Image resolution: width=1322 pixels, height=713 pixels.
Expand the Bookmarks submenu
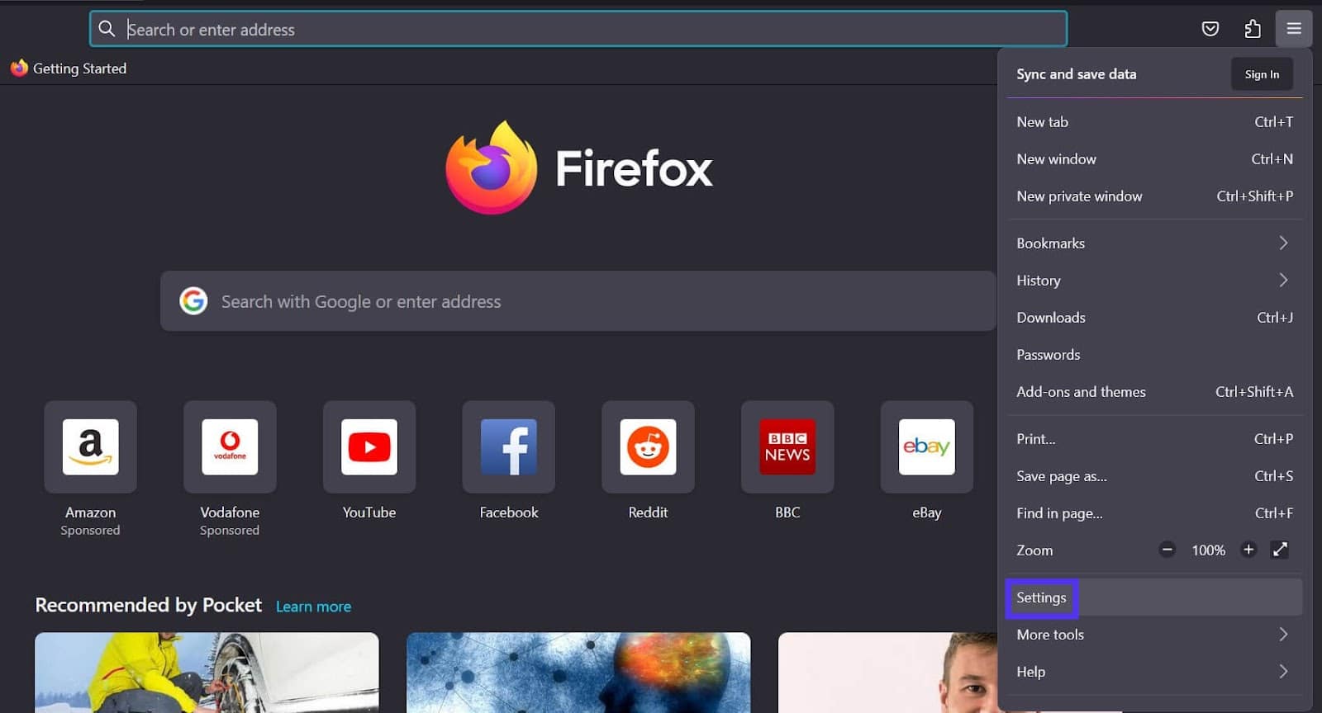pos(1154,243)
